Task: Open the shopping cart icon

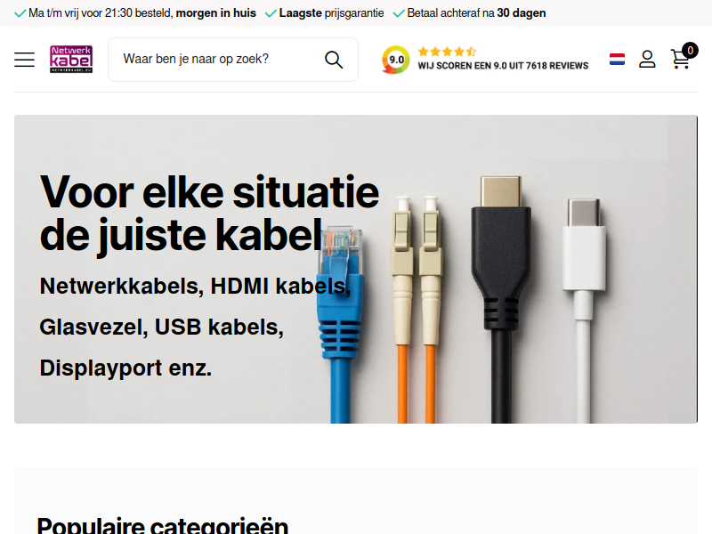Action: coord(680,59)
